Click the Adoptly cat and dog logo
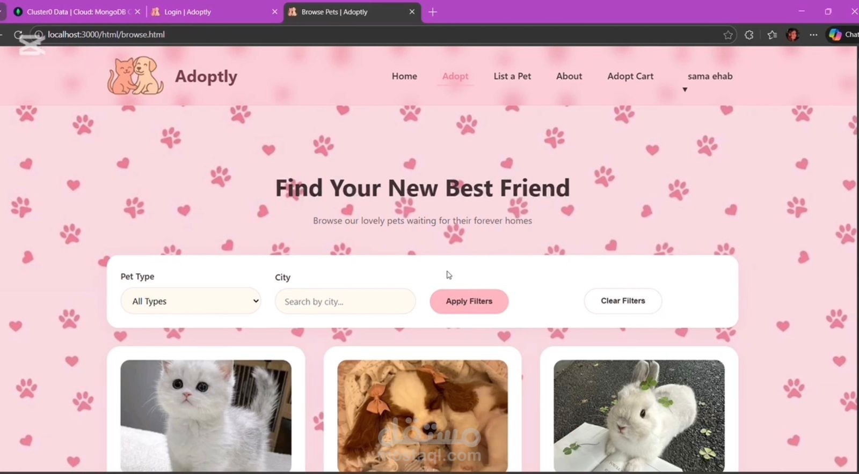The width and height of the screenshot is (859, 474). coord(135,76)
